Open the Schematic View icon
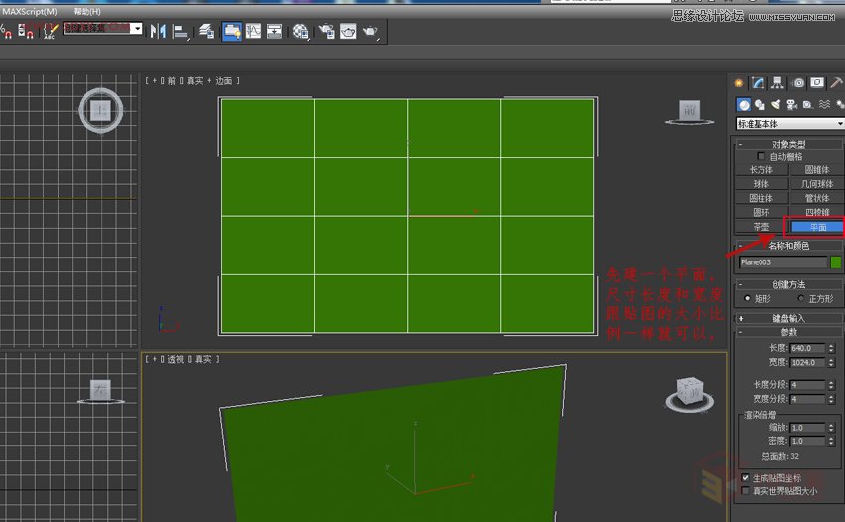The height and width of the screenshot is (522, 845). click(x=274, y=31)
